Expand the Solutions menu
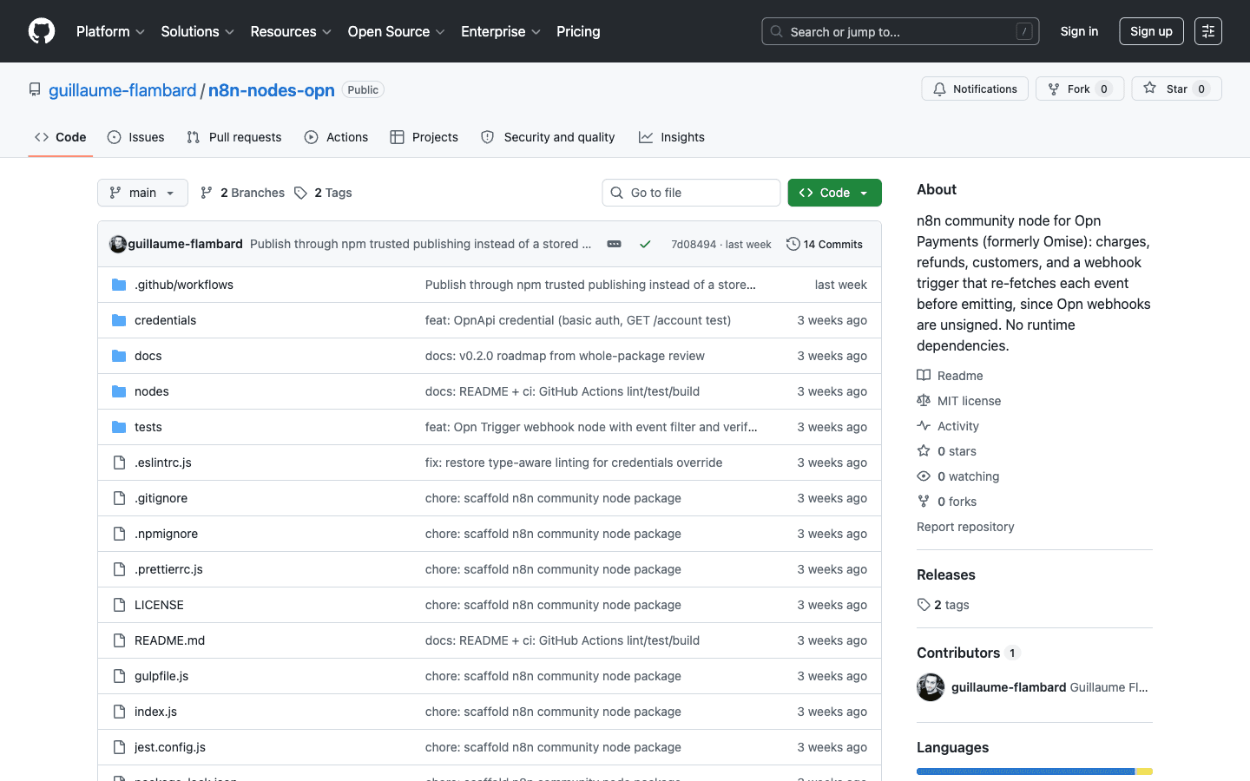The width and height of the screenshot is (1250, 781). pyautogui.click(x=198, y=31)
